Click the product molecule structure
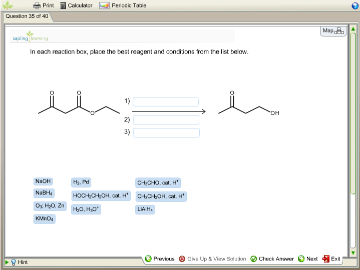 tap(249, 103)
